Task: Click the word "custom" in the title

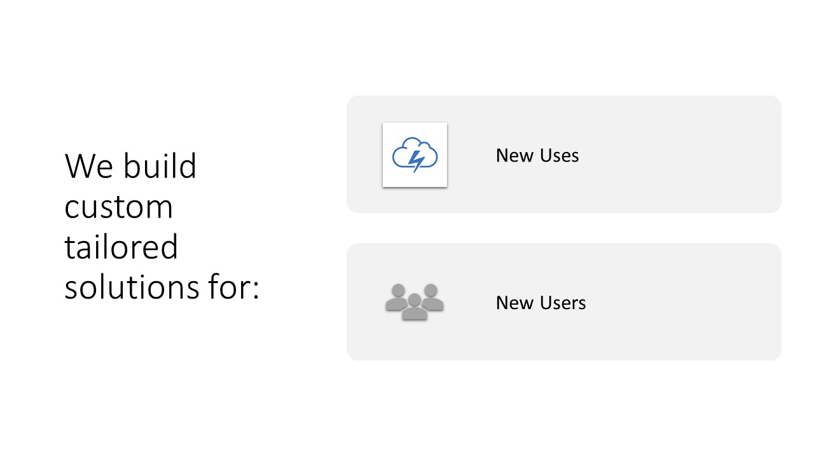Action: pyautogui.click(x=119, y=207)
